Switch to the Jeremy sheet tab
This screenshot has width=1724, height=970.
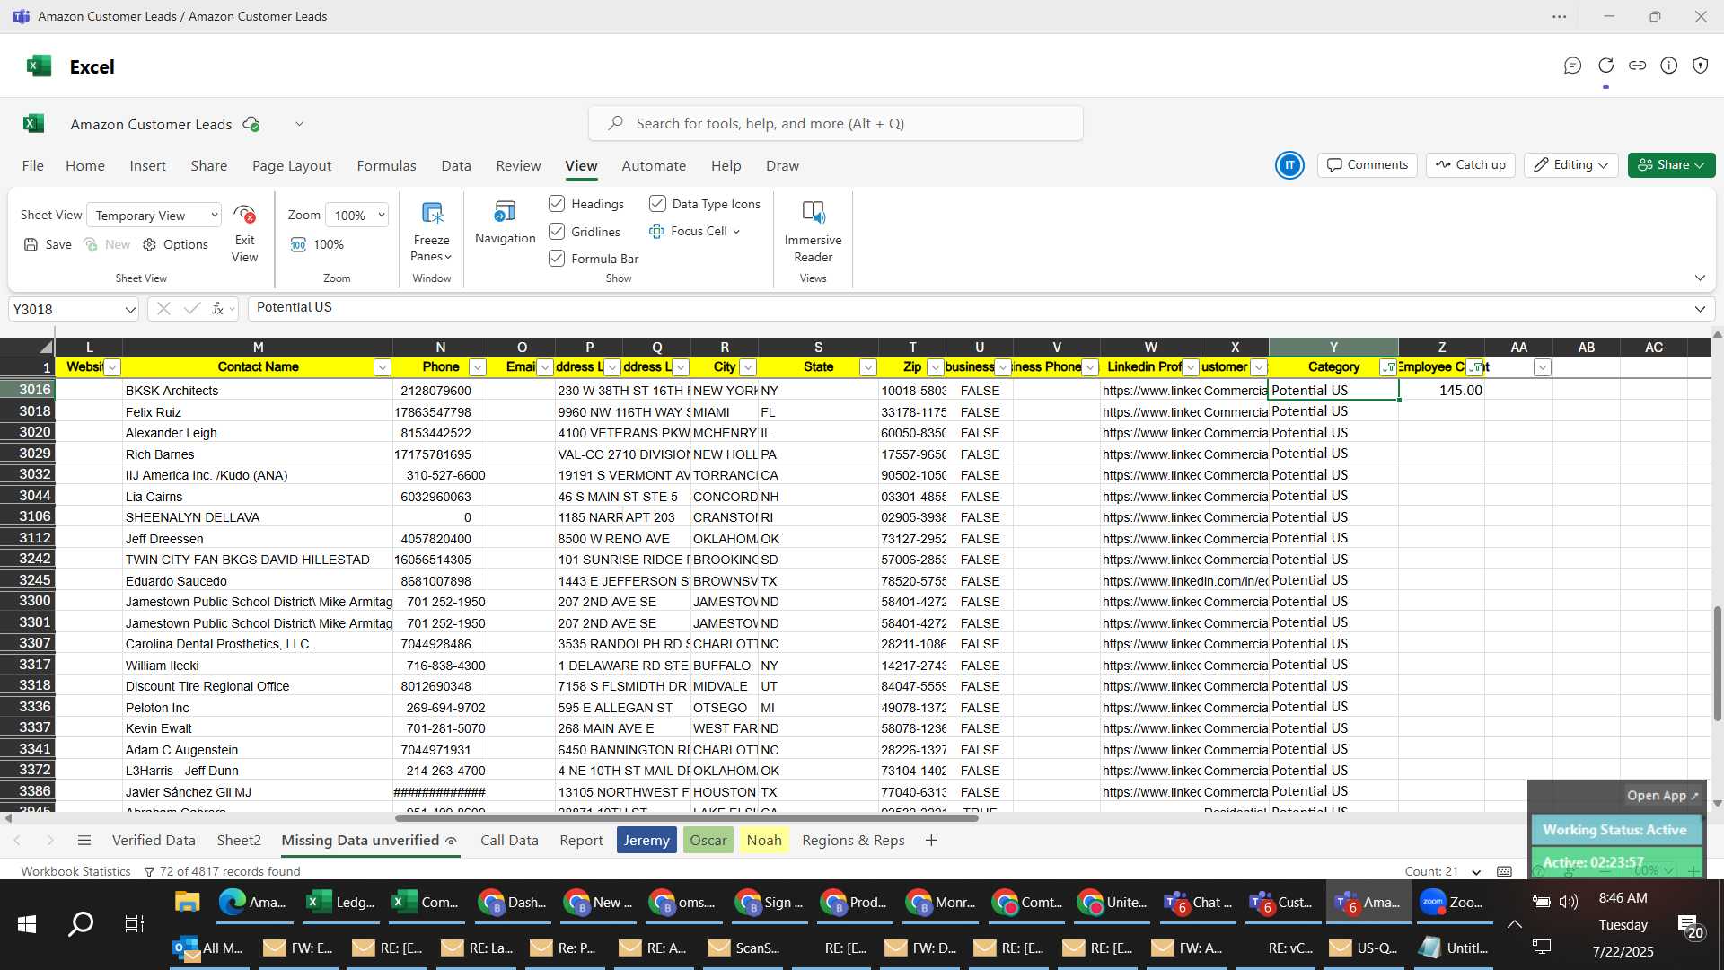646,841
